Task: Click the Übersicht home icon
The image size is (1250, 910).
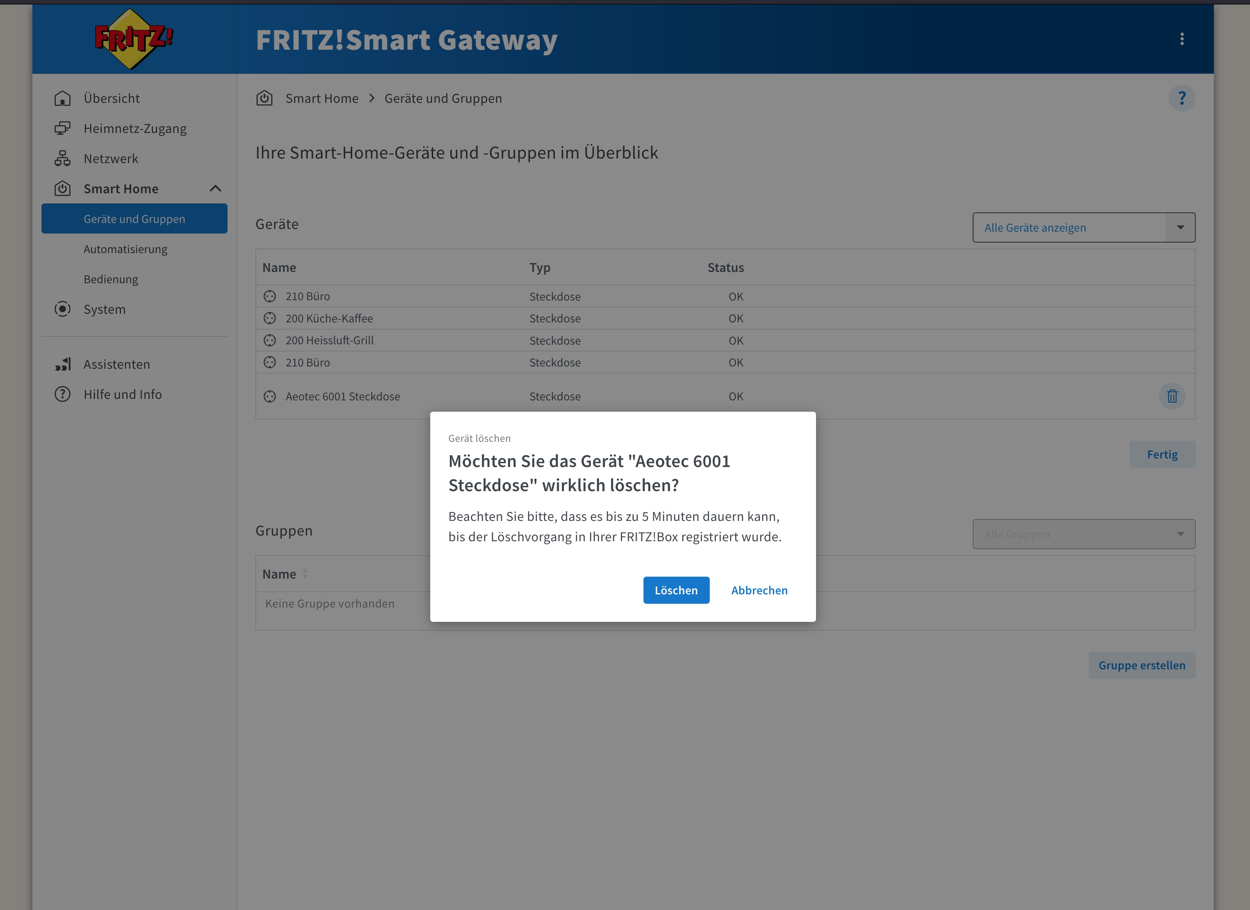Action: tap(62, 99)
